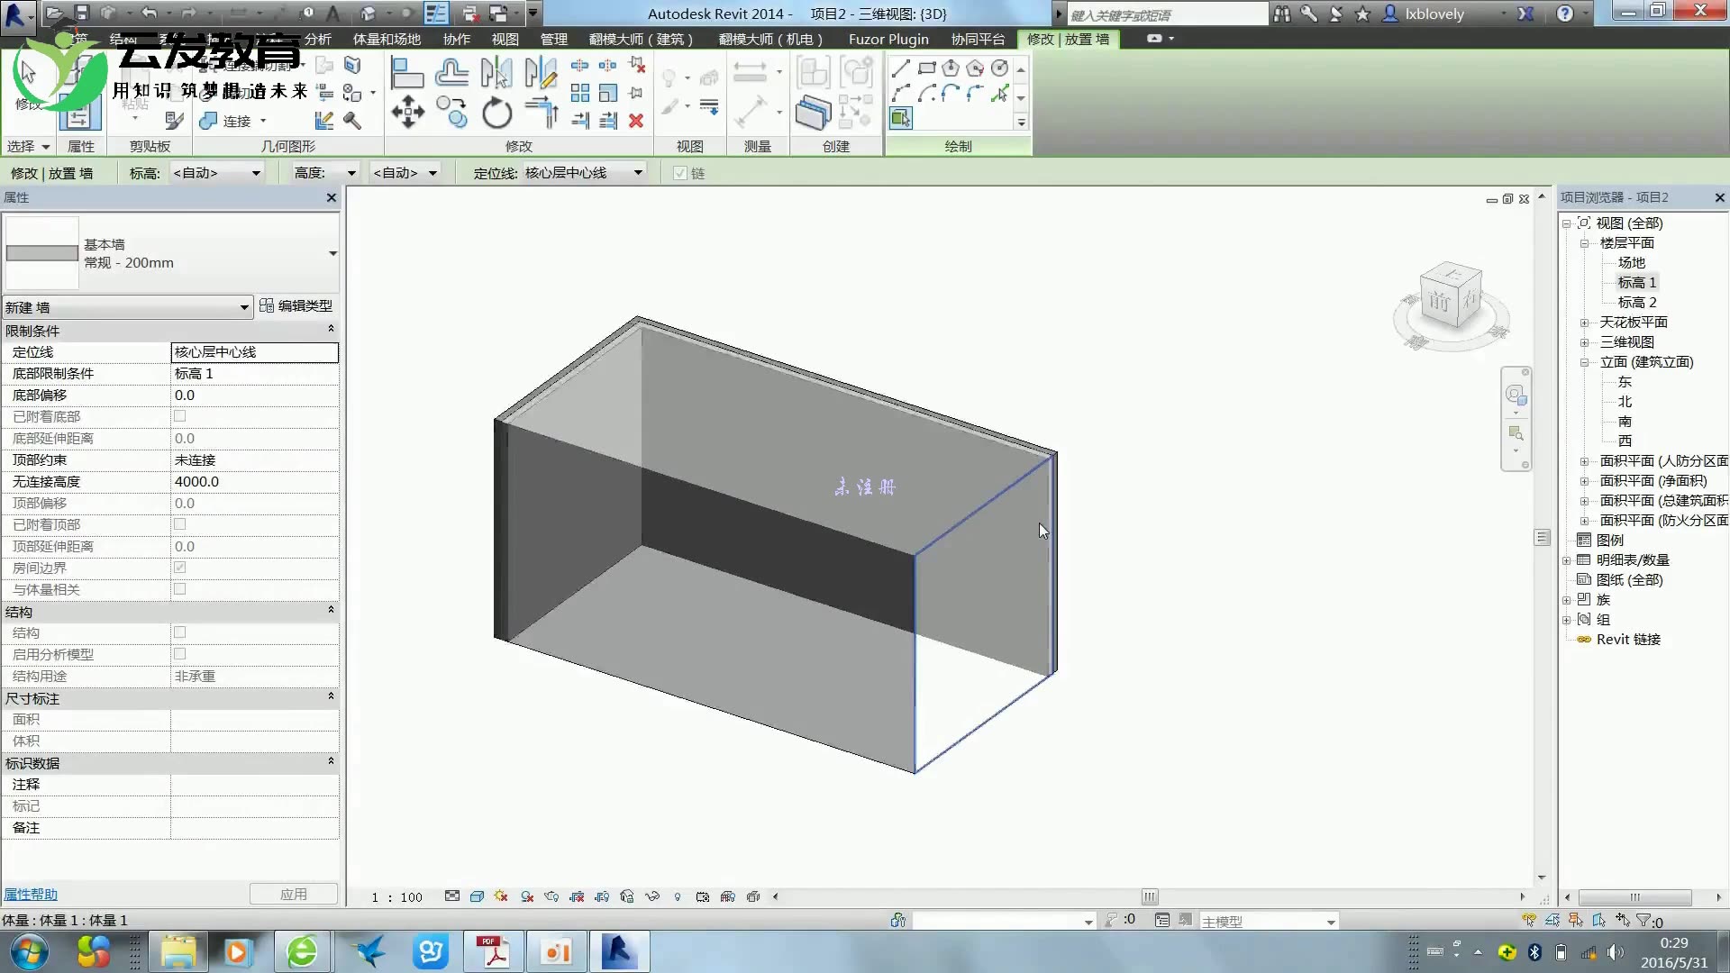This screenshot has height=973, width=1730.
Task: Open the 定位线 location line dropdown
Action: click(x=637, y=173)
